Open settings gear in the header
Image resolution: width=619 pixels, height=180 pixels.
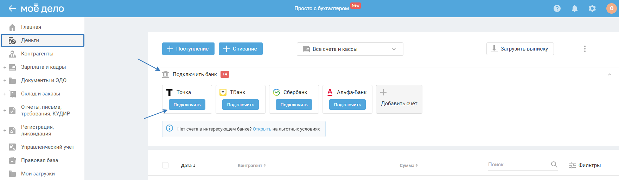coord(592,8)
